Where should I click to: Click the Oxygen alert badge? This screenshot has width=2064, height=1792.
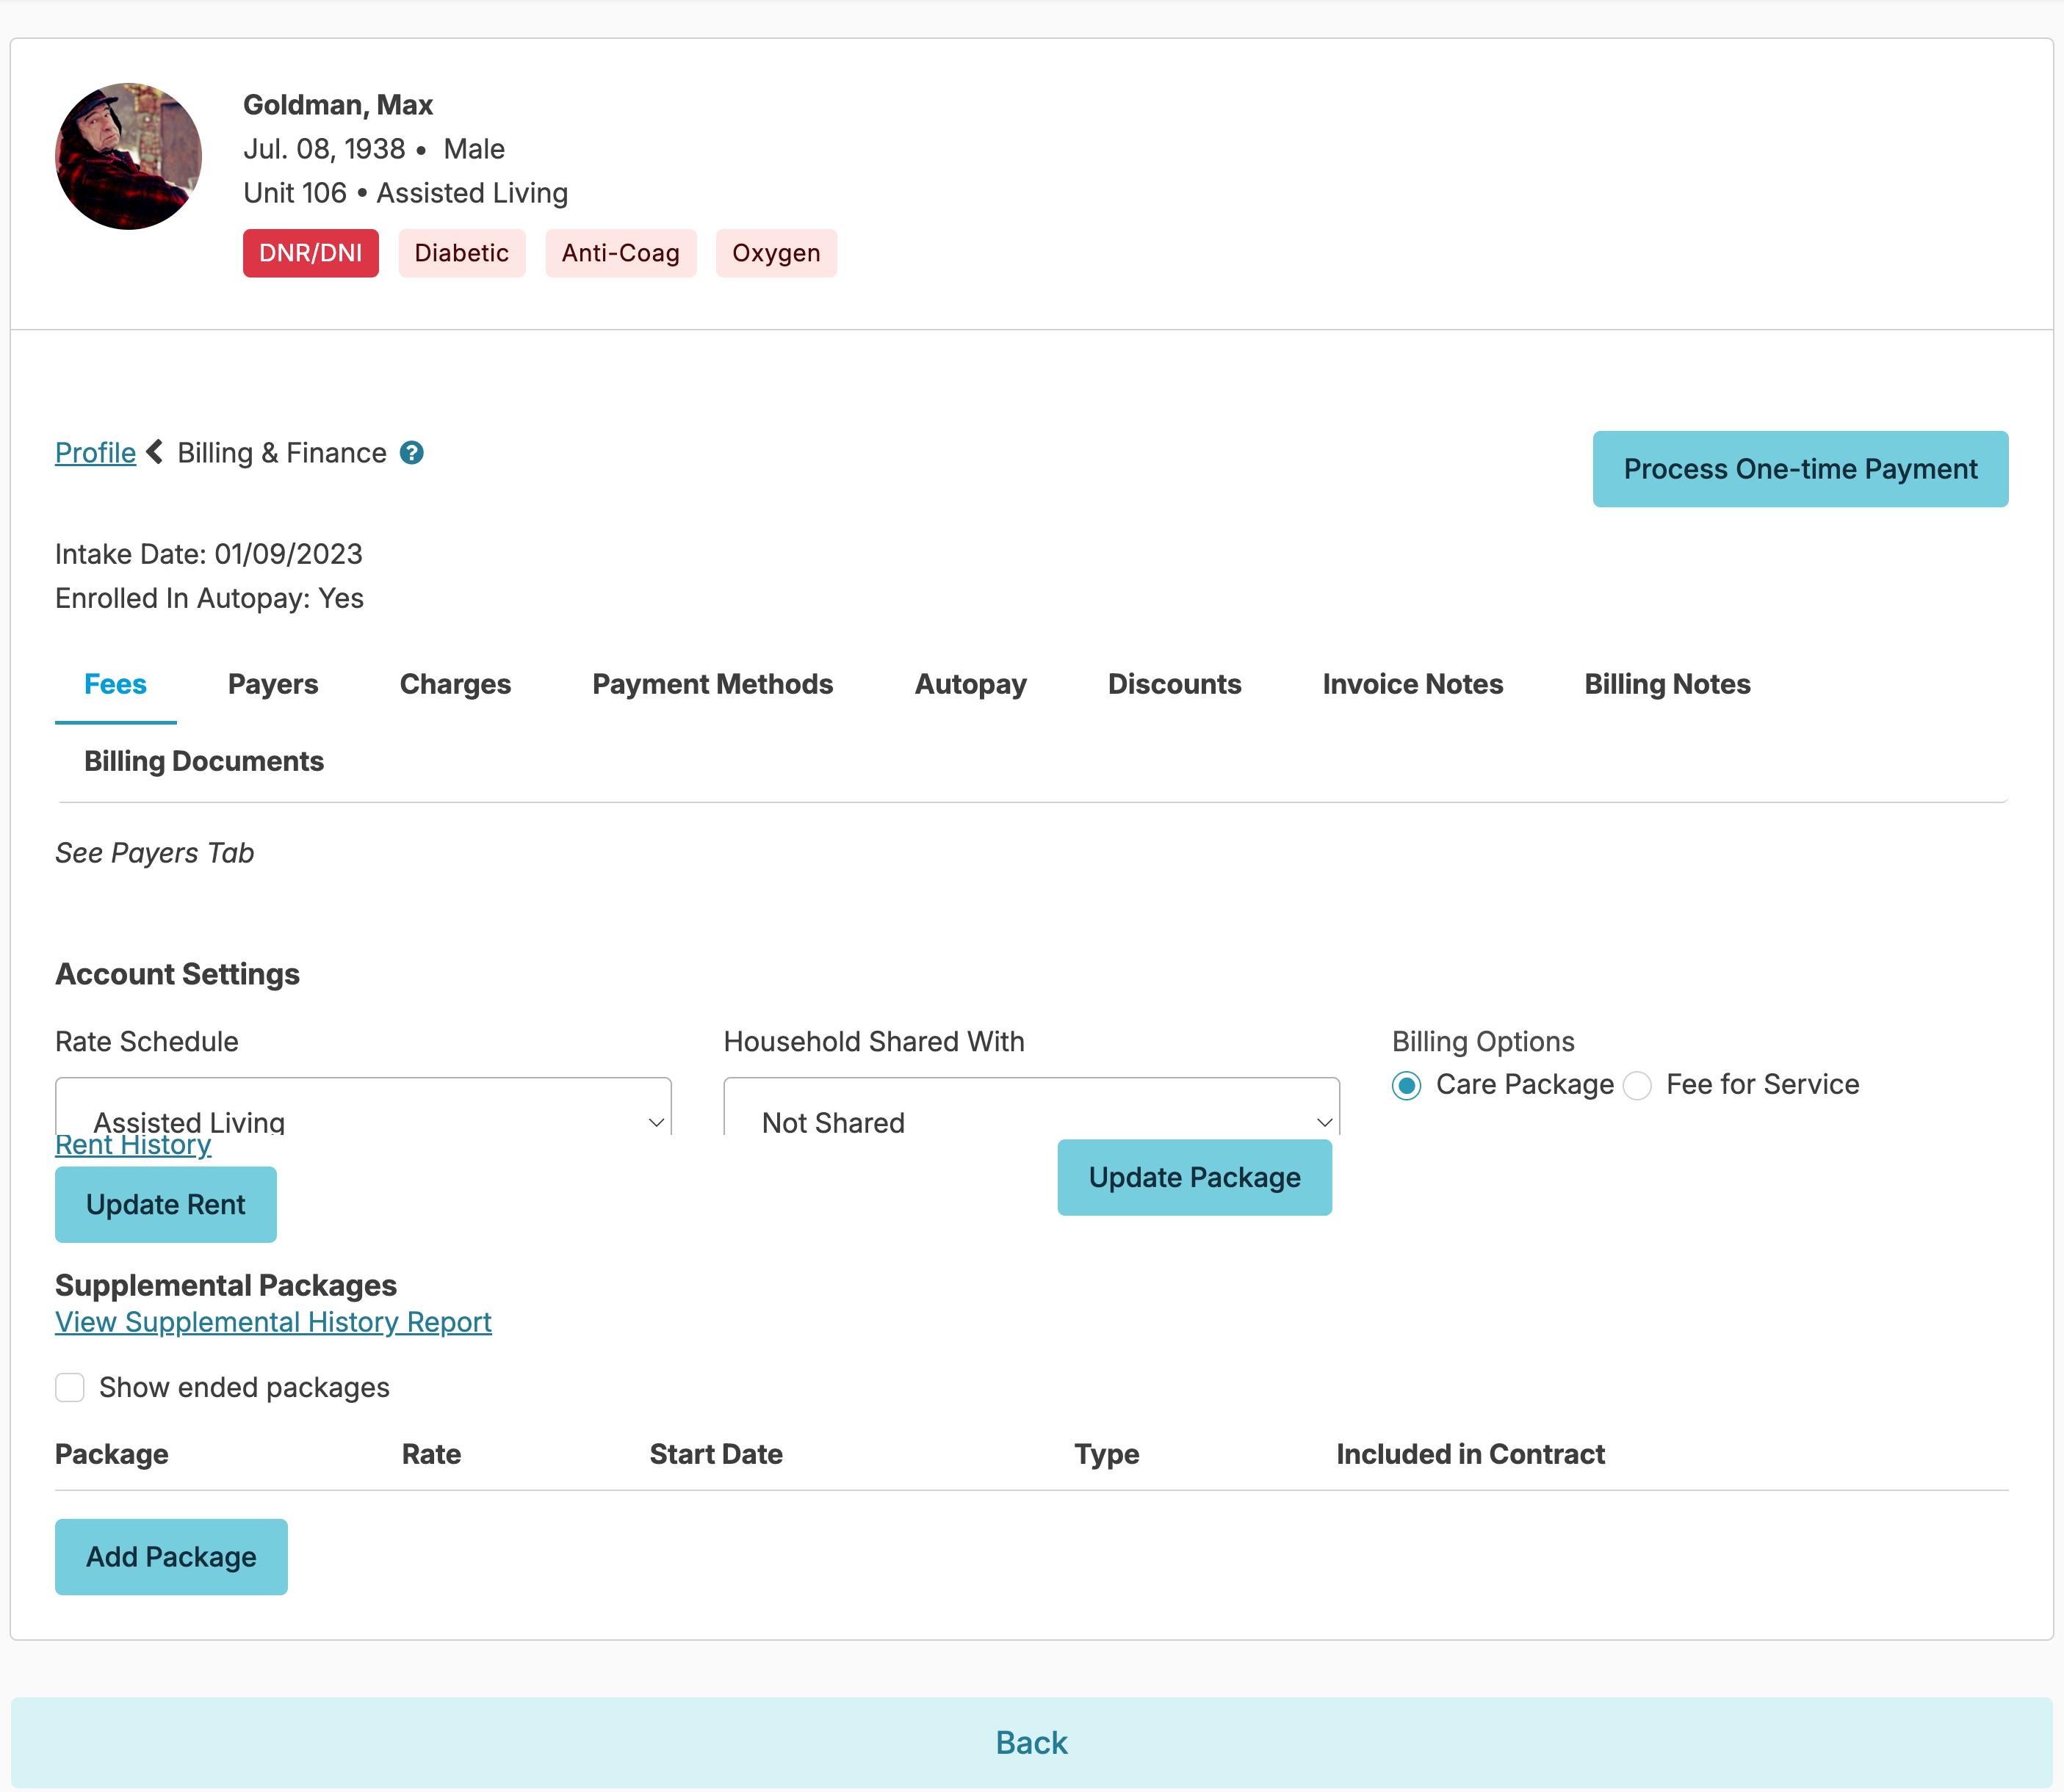pyautogui.click(x=776, y=253)
